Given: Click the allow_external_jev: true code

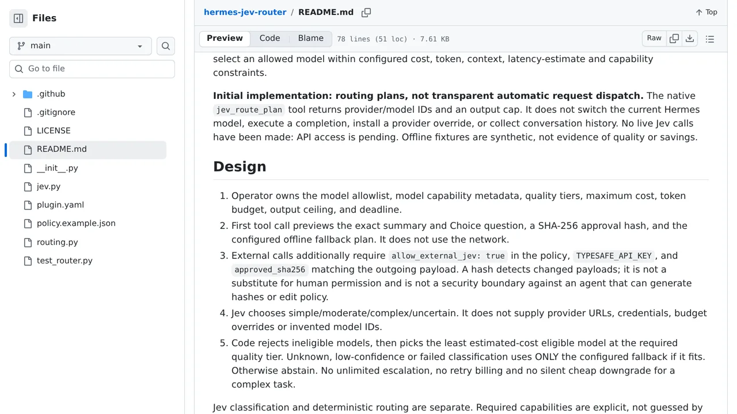Looking at the screenshot, I should 448,256.
